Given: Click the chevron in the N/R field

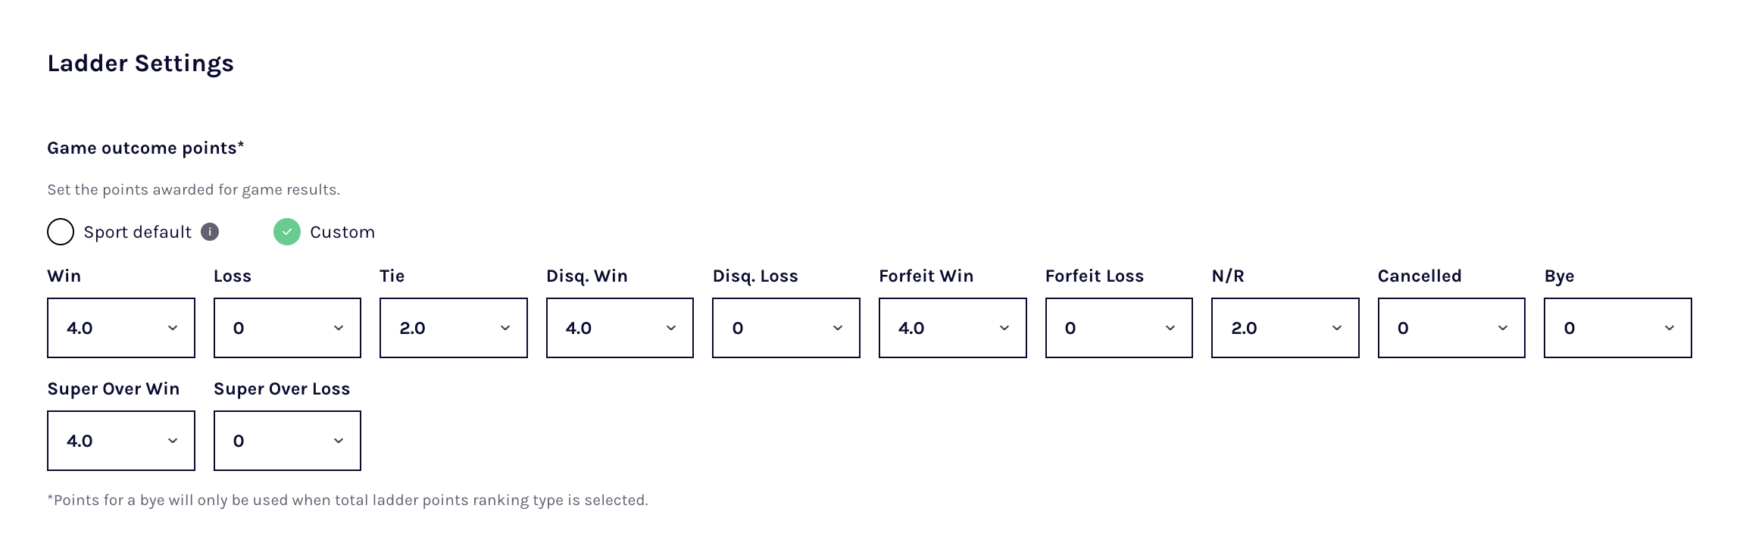Looking at the screenshot, I should tap(1337, 328).
